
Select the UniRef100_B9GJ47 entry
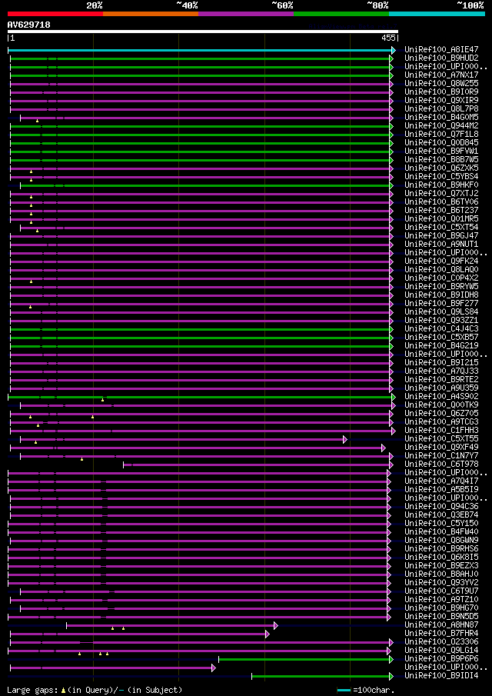(441, 235)
